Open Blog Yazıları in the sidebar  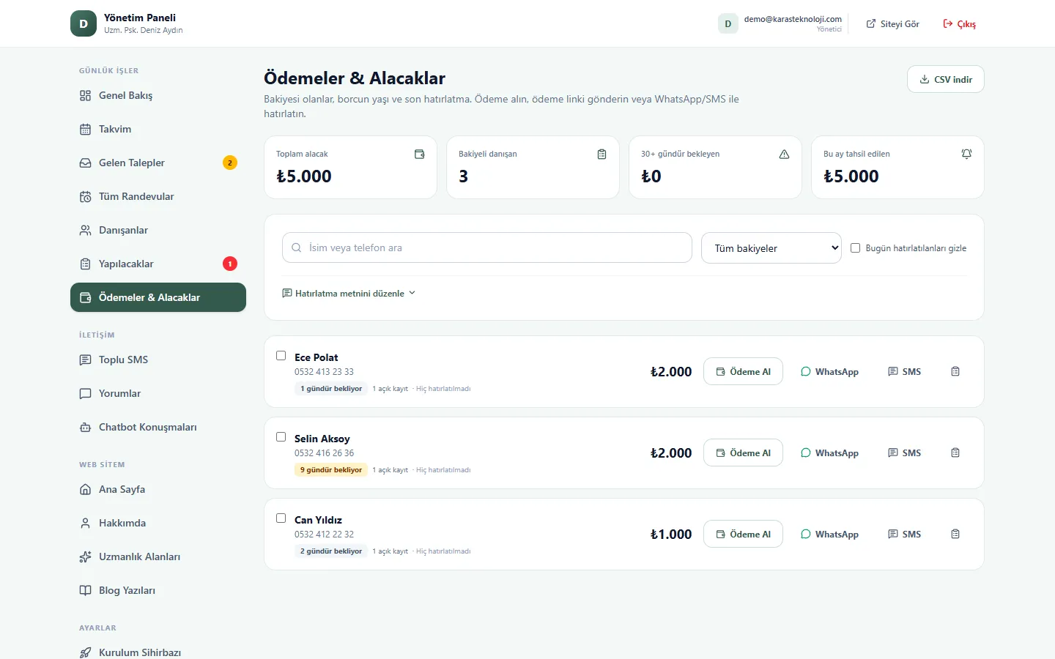click(x=158, y=590)
